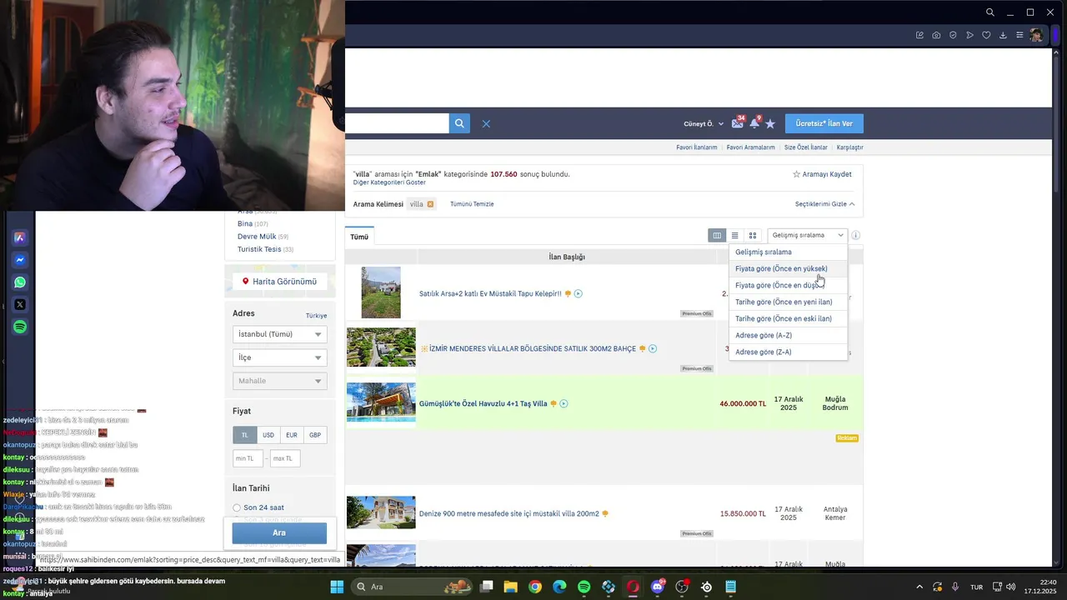Click Tümünü Temizle link

pos(472,204)
